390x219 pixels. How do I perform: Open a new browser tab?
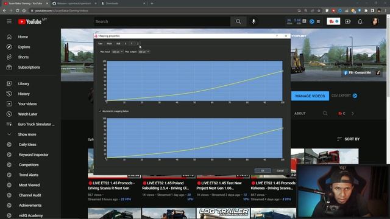pos(152,4)
